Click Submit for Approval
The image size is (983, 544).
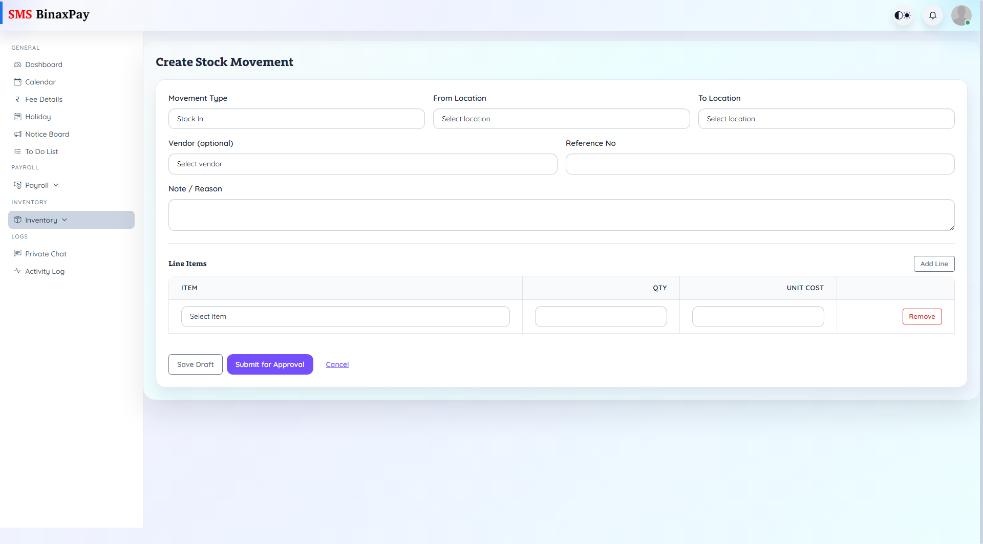(270, 364)
